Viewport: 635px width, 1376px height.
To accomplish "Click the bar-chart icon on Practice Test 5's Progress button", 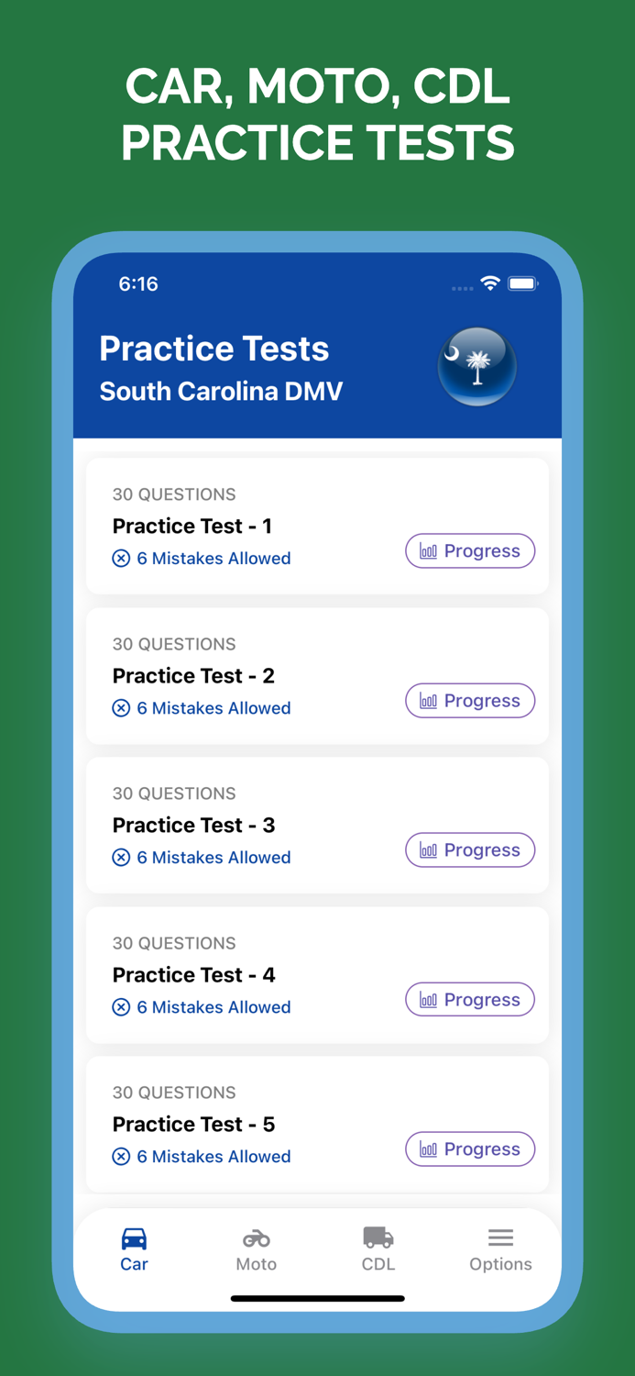I will click(x=428, y=1149).
